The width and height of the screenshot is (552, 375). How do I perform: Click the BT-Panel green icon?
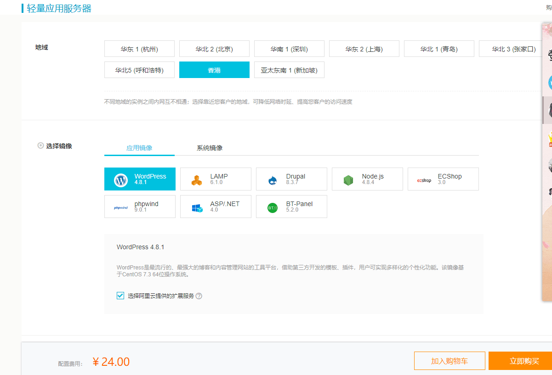[x=273, y=208]
